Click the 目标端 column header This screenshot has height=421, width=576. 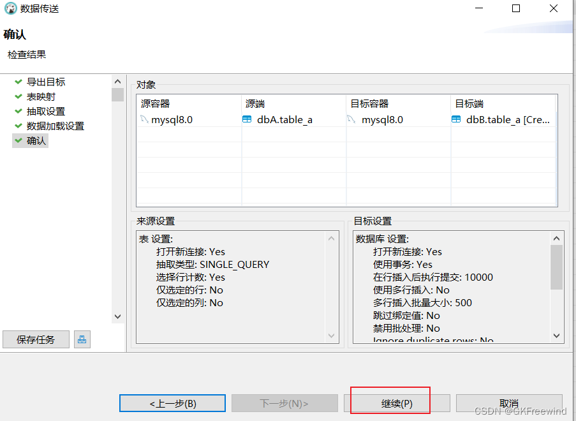pyautogui.click(x=469, y=103)
